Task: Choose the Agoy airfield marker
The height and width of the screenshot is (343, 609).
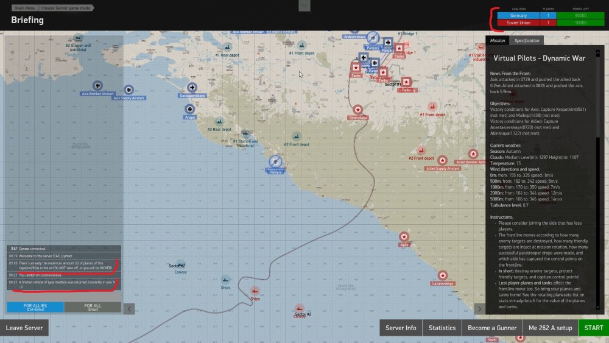Action: pos(404,236)
